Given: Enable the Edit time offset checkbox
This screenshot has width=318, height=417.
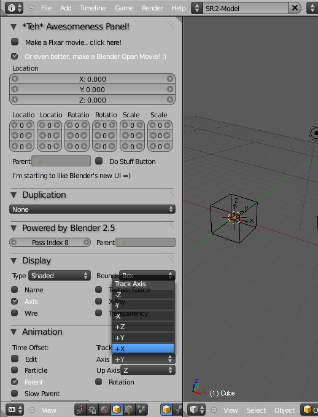Looking at the screenshot, I should (15, 359).
